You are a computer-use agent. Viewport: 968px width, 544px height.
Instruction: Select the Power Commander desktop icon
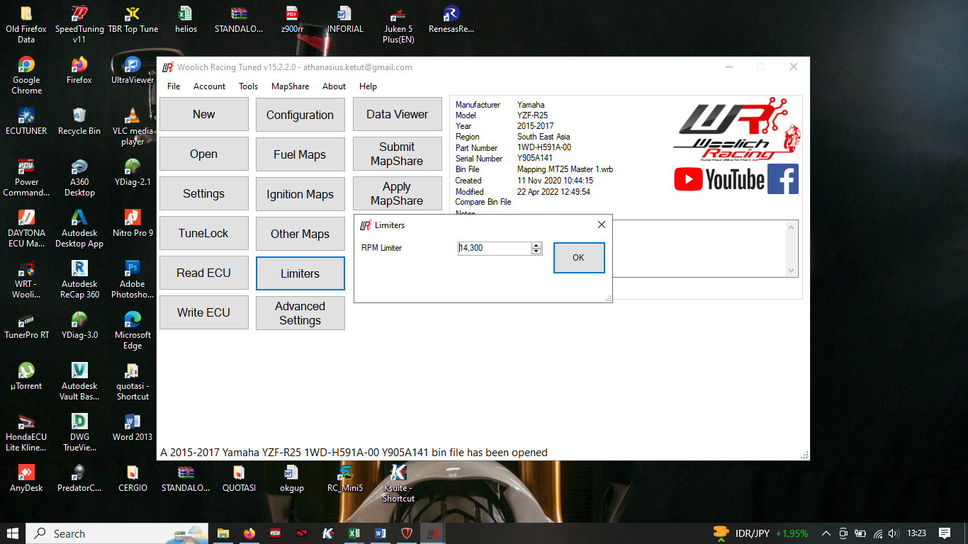tap(26, 176)
